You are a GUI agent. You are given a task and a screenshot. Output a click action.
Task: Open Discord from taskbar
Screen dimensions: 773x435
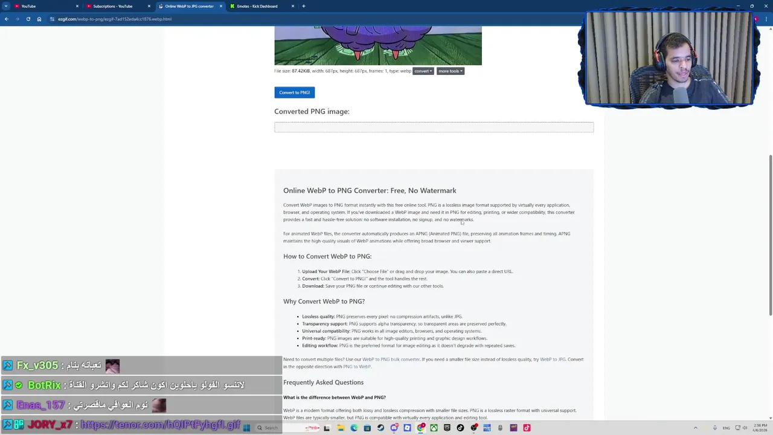click(x=394, y=428)
